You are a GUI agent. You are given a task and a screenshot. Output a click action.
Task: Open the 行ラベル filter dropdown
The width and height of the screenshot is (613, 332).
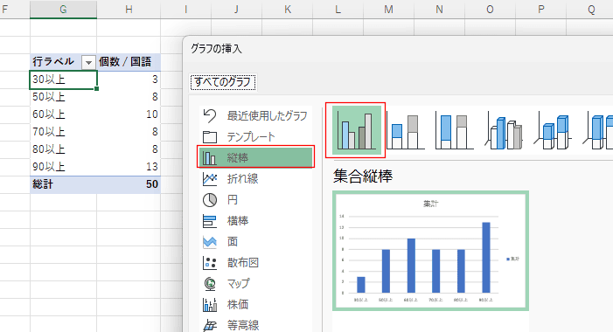(88, 62)
